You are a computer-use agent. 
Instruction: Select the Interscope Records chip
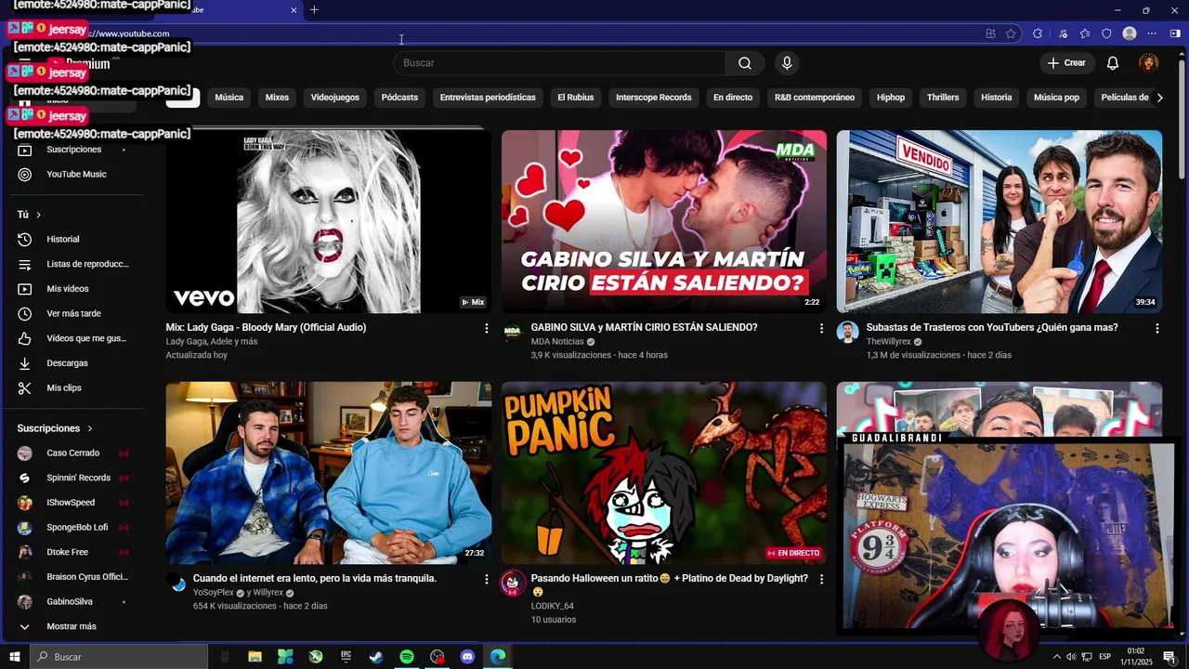click(x=654, y=98)
